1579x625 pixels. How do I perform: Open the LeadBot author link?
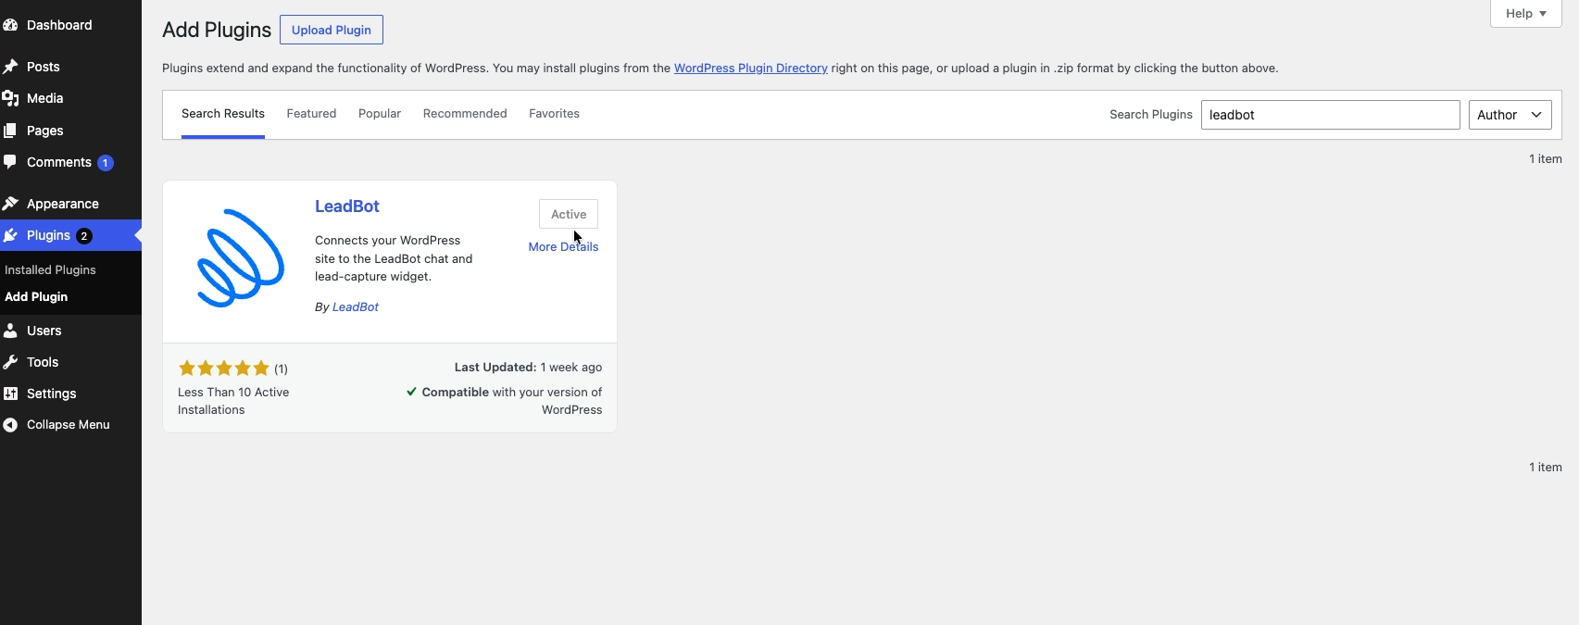click(x=356, y=307)
